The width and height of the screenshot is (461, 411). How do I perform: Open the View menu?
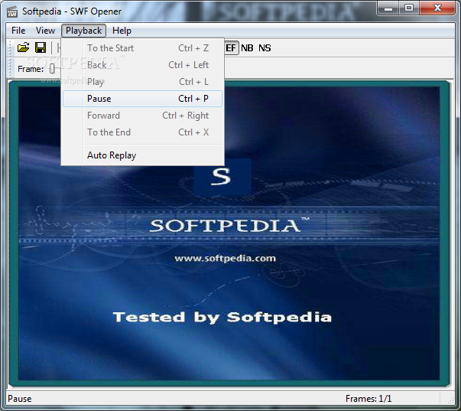(x=45, y=31)
